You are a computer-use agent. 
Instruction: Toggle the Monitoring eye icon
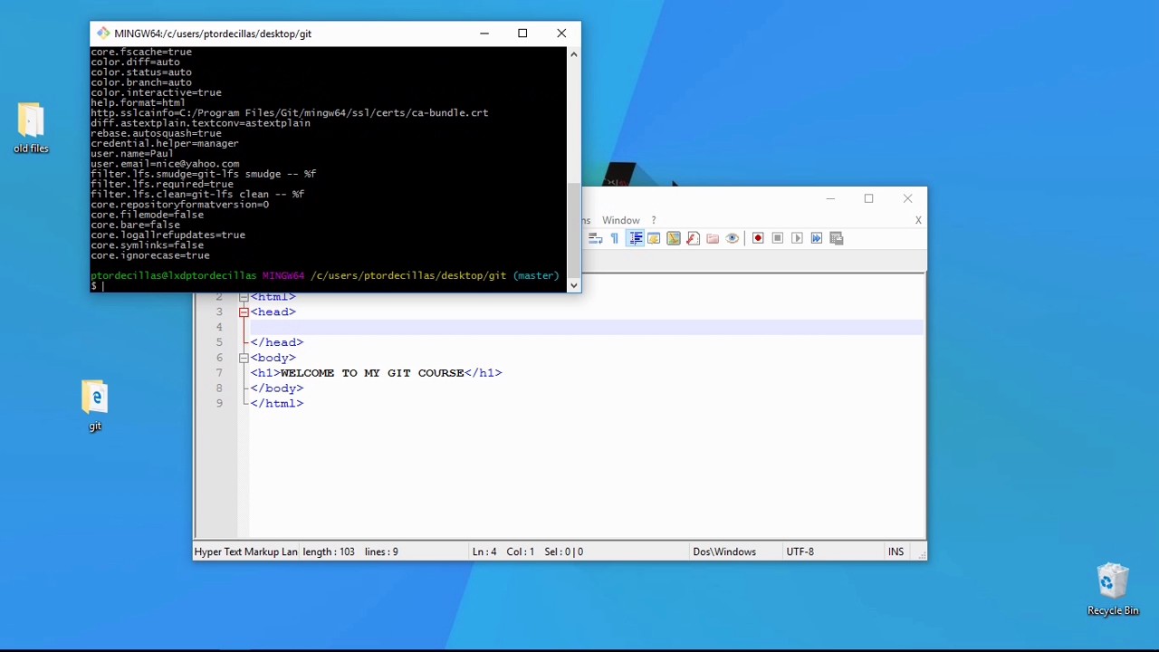pyautogui.click(x=733, y=238)
